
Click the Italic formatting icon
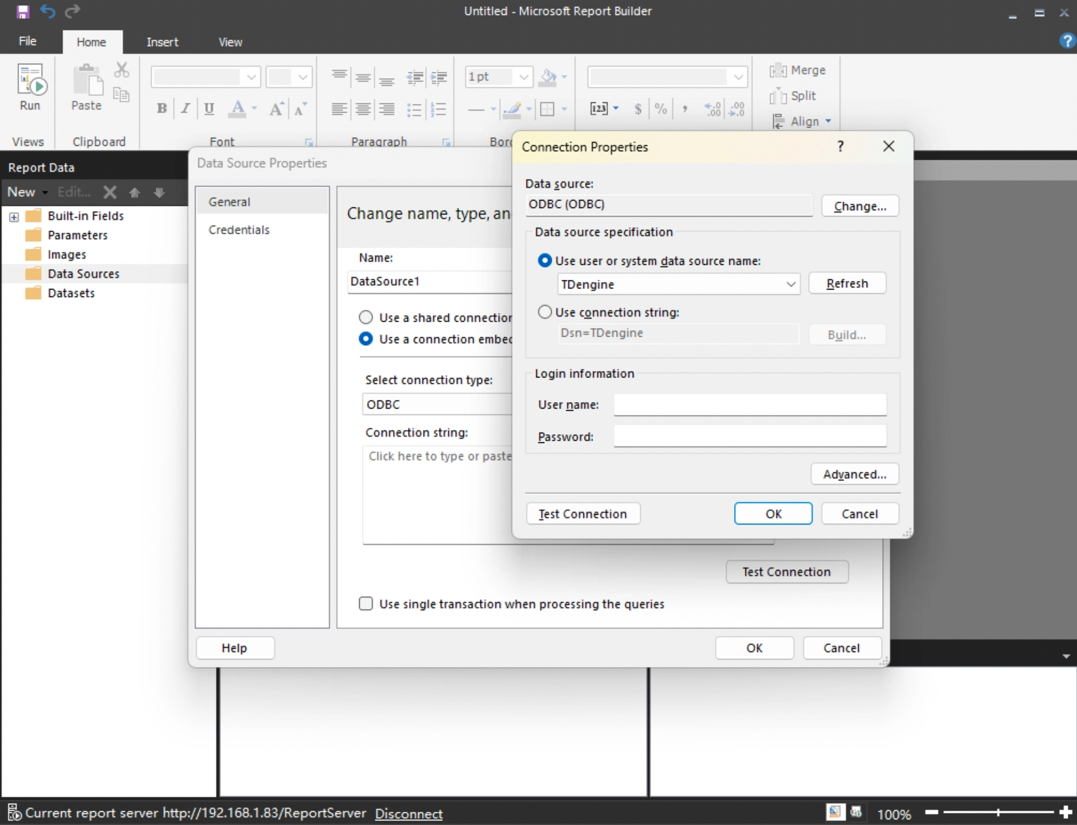185,109
